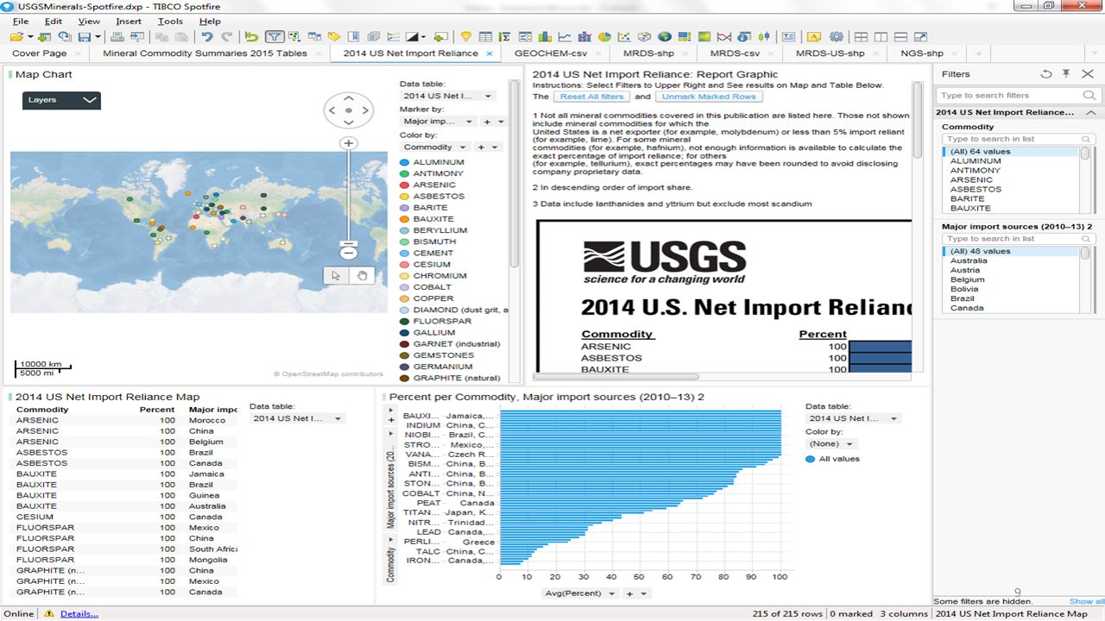The height and width of the screenshot is (621, 1105).
Task: Click the Unmark Marked Rows button
Action: coord(709,97)
